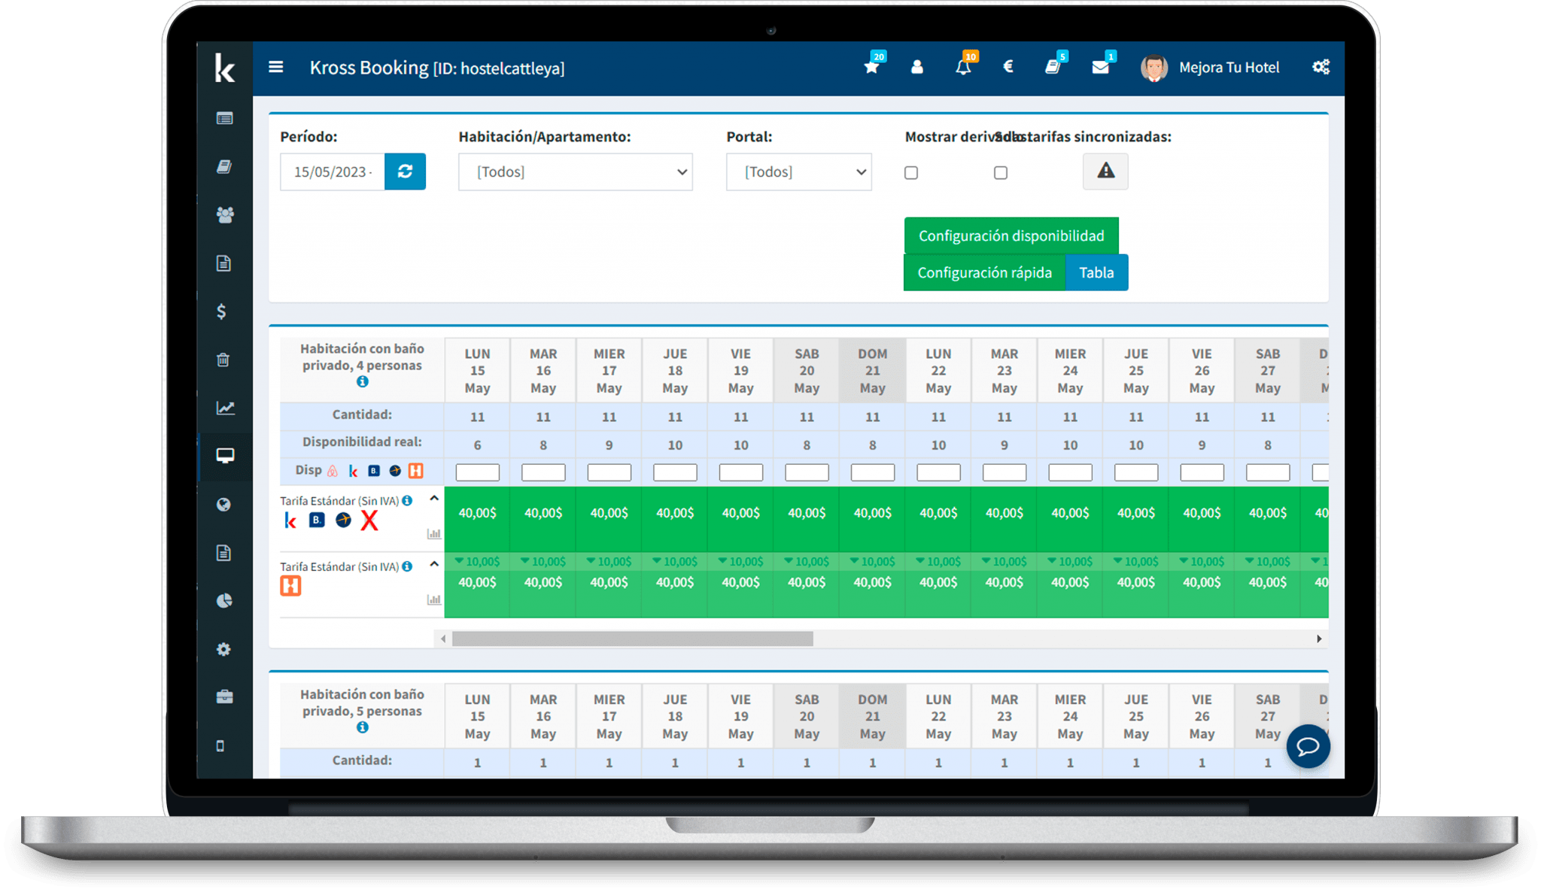Open the Mejora Tu Hotel profile menu

click(1210, 68)
